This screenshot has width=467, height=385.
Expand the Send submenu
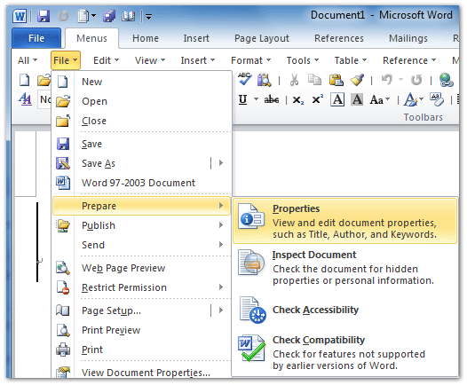point(142,245)
